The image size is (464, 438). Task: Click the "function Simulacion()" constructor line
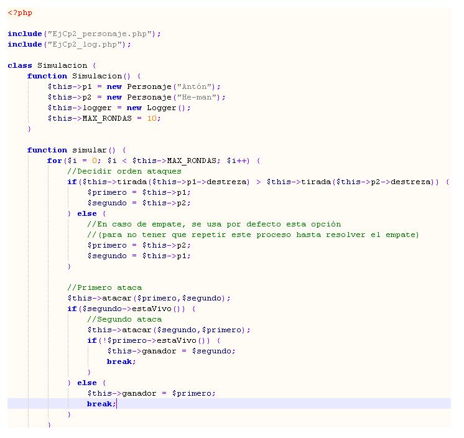84,76
